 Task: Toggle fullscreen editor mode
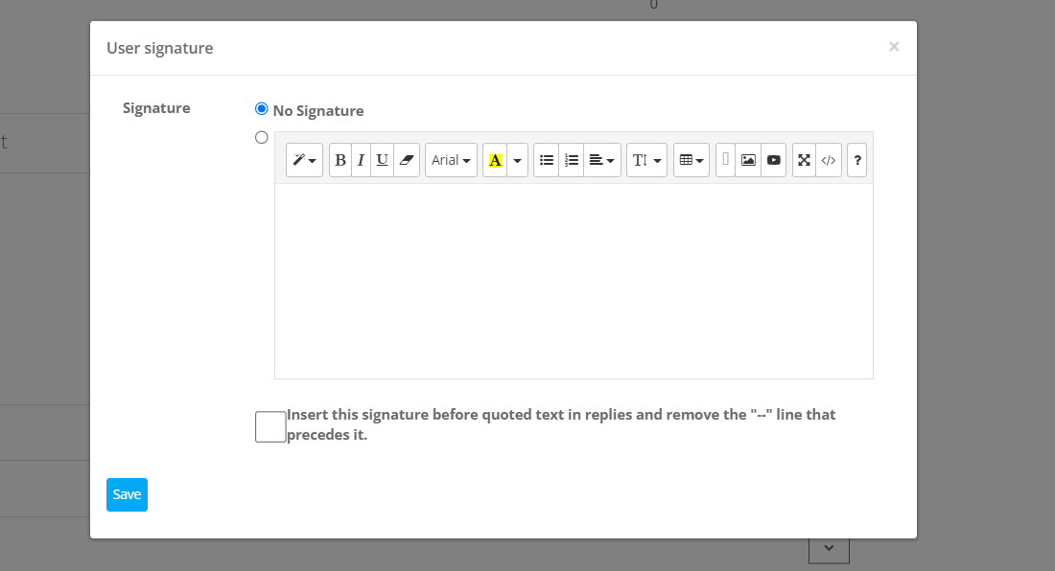804,160
